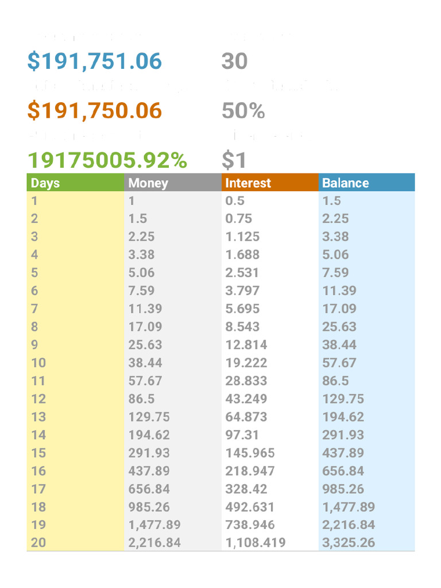Select the Days column header

pyautogui.click(x=45, y=183)
